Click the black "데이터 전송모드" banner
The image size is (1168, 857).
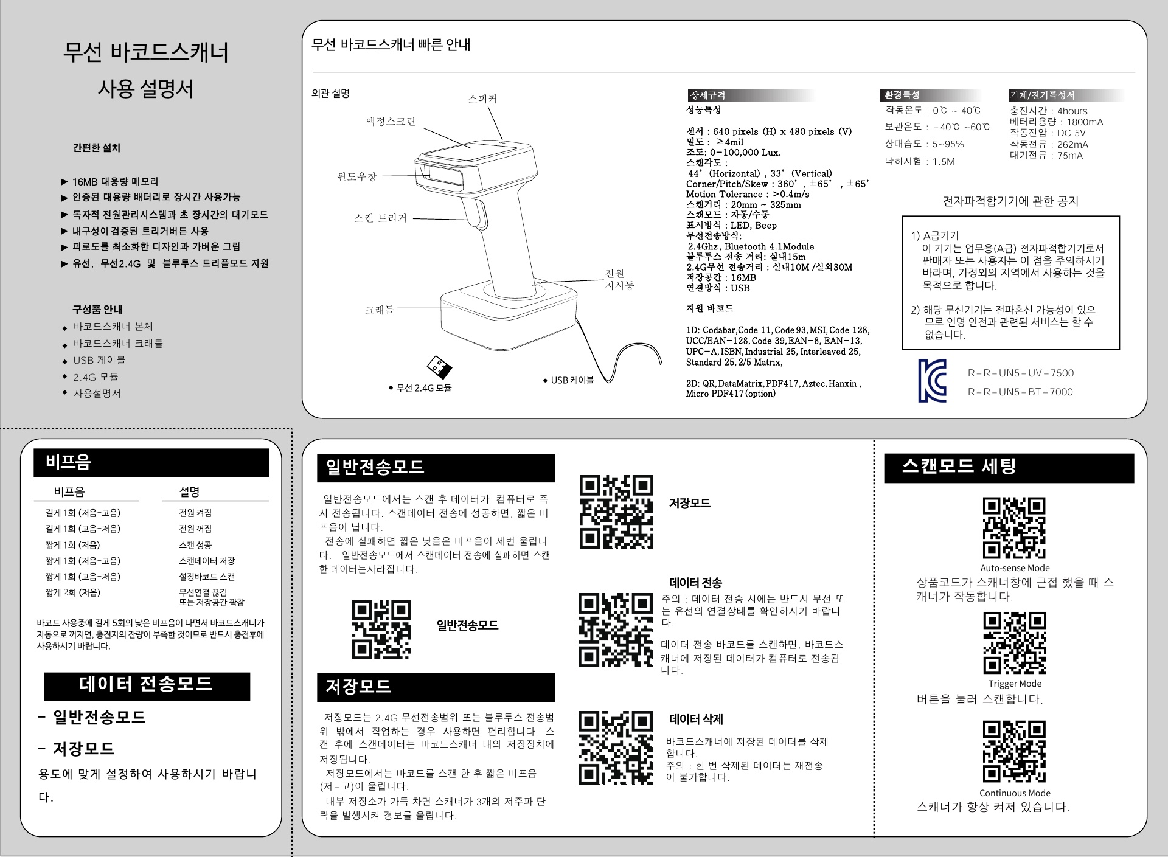[x=147, y=686]
